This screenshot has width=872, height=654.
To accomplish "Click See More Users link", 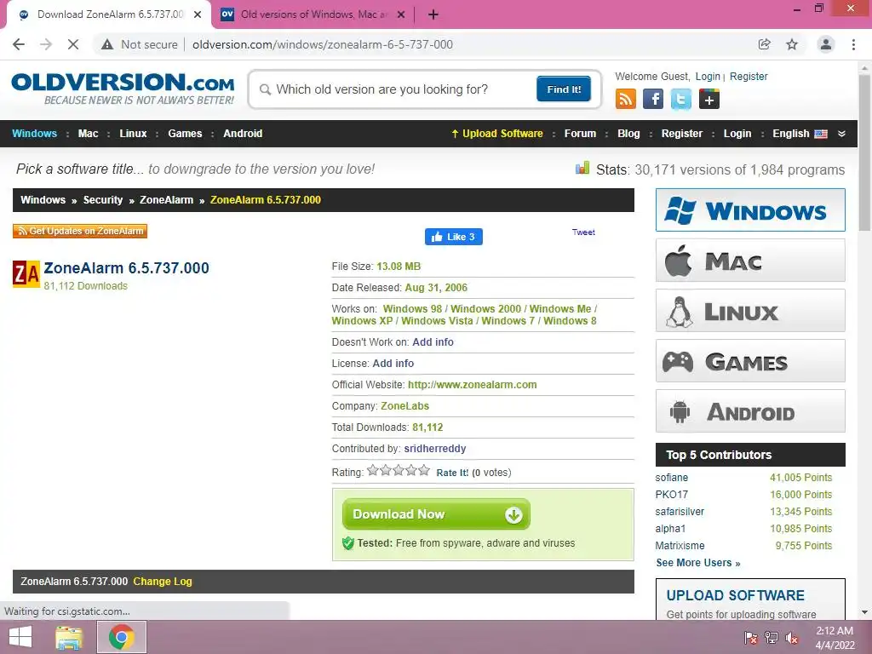I will (698, 563).
